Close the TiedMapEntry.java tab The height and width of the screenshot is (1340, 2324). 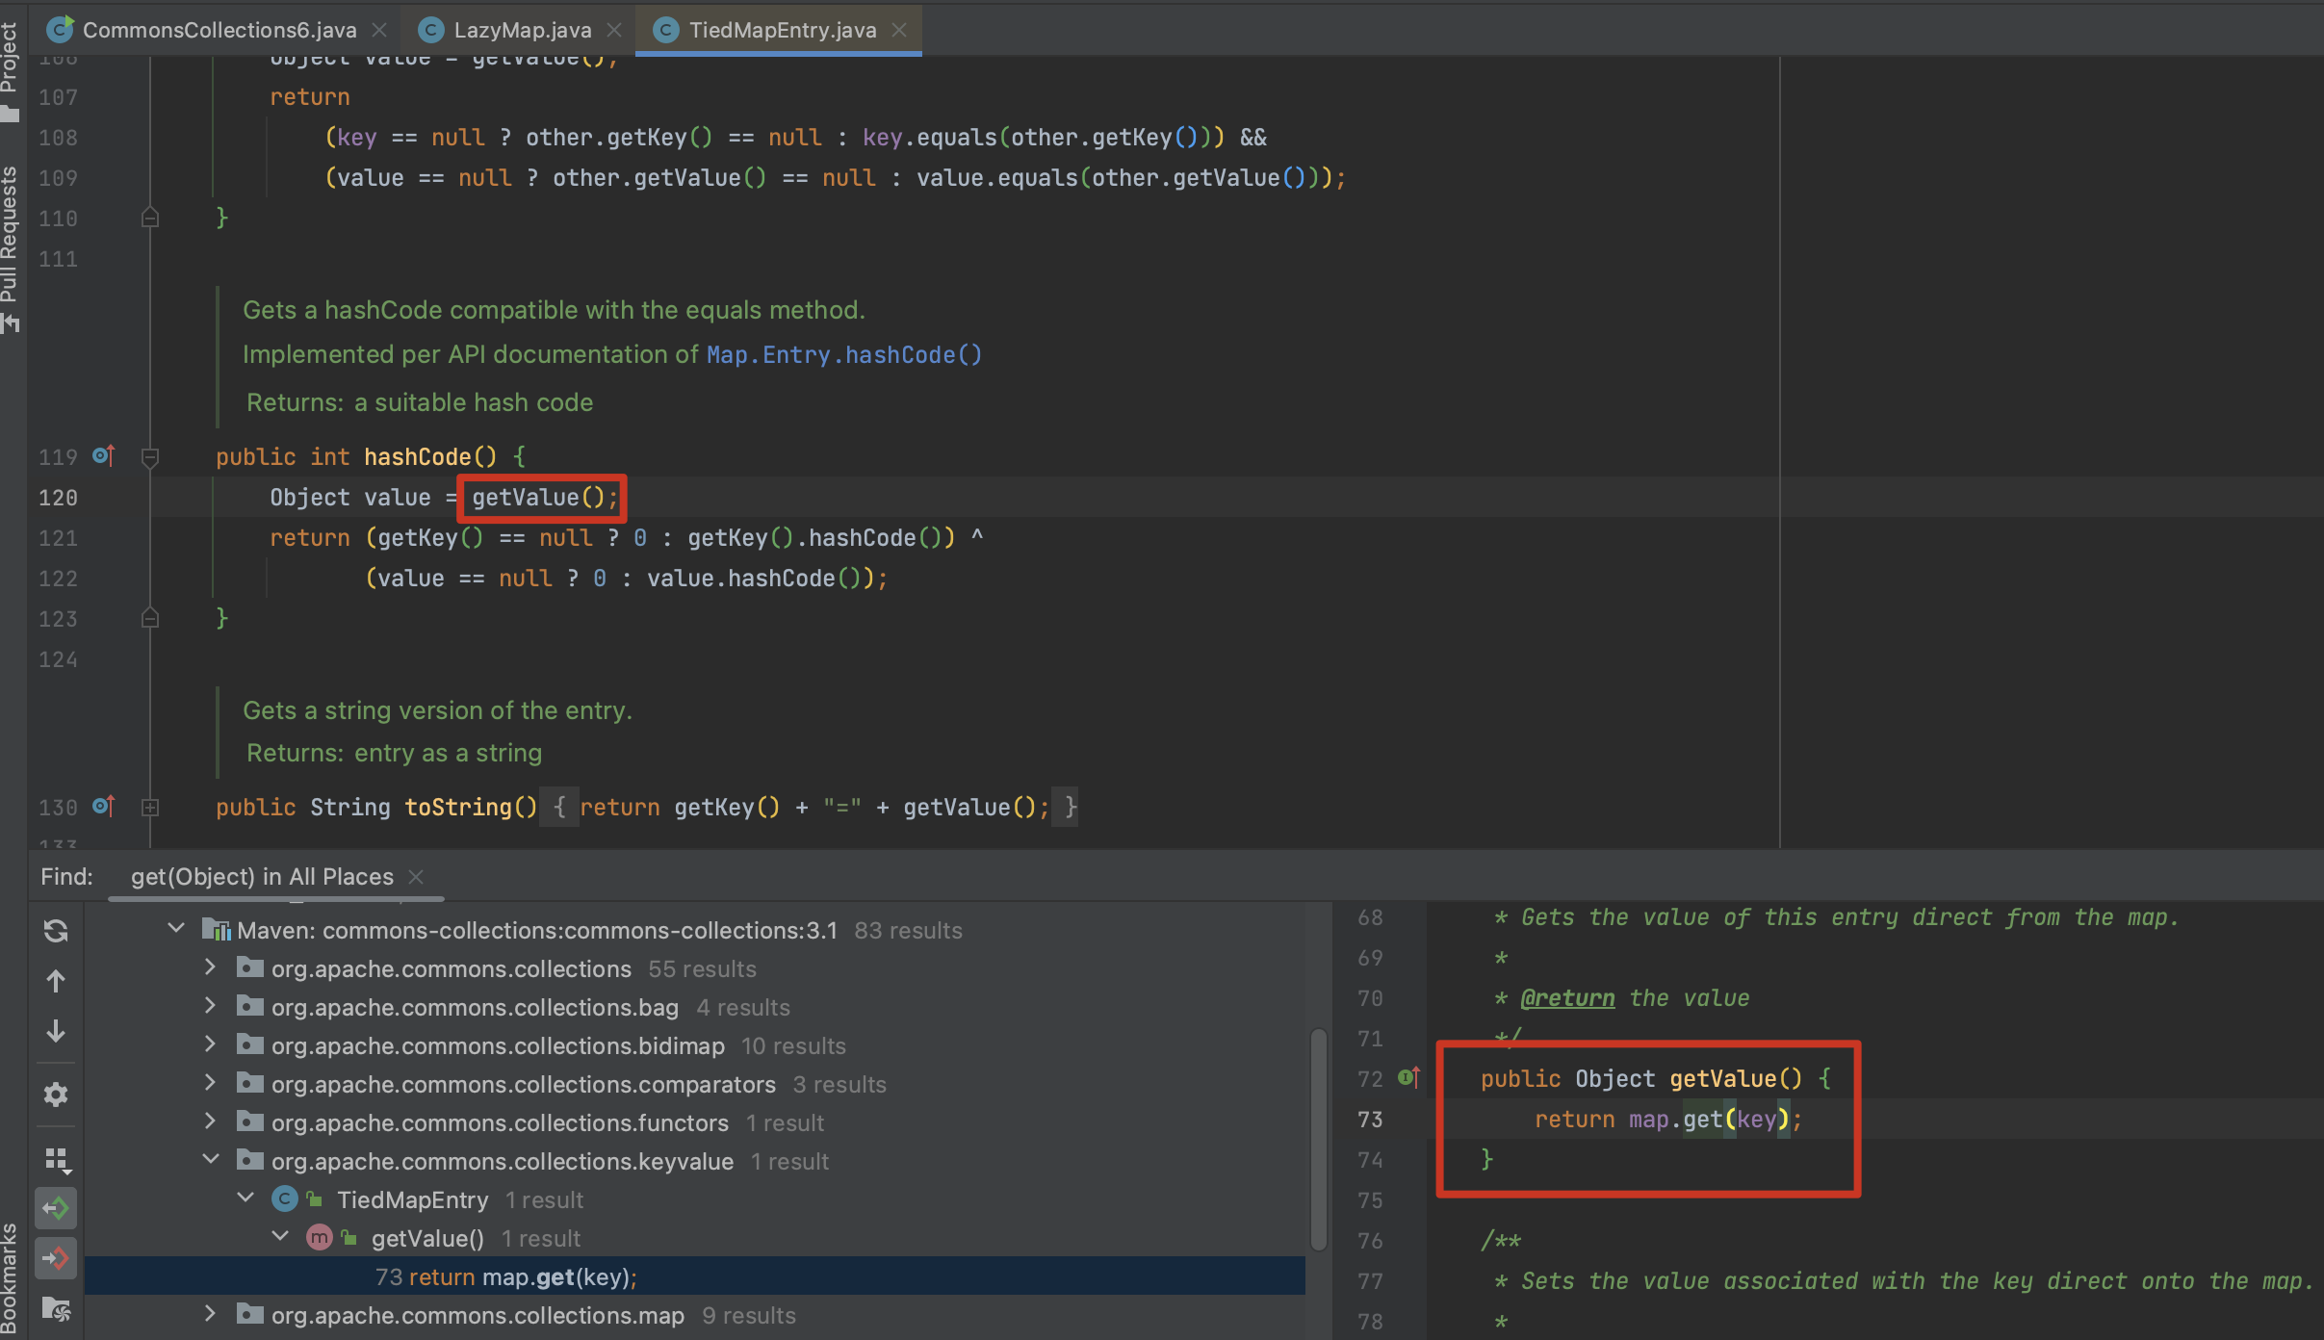899,30
